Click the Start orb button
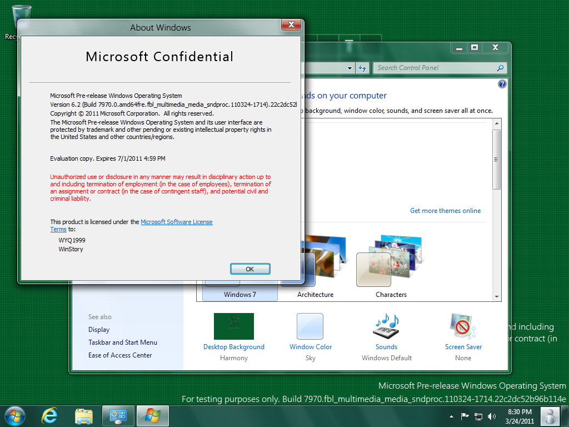The image size is (569, 427). pos(14,416)
